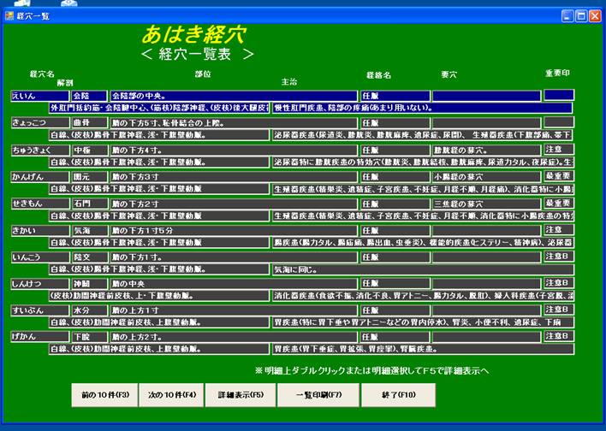Click the 中極 point name cell

point(89,150)
